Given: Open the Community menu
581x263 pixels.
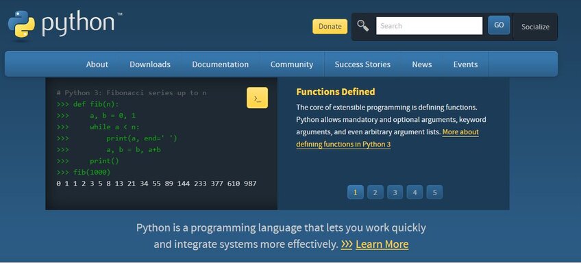Looking at the screenshot, I should [x=292, y=64].
